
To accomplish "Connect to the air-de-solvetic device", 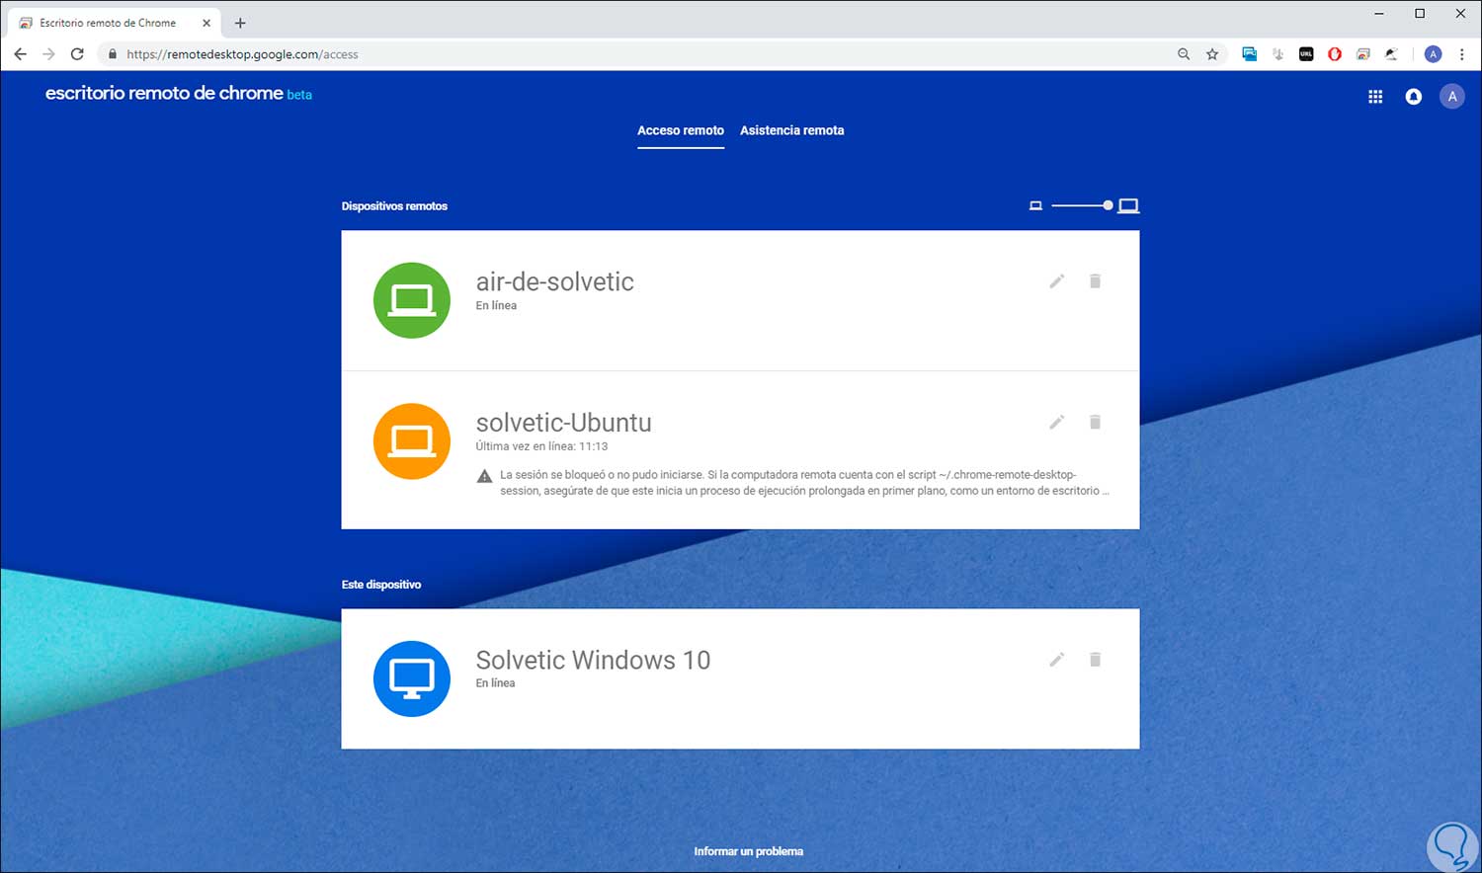I will [x=740, y=300].
